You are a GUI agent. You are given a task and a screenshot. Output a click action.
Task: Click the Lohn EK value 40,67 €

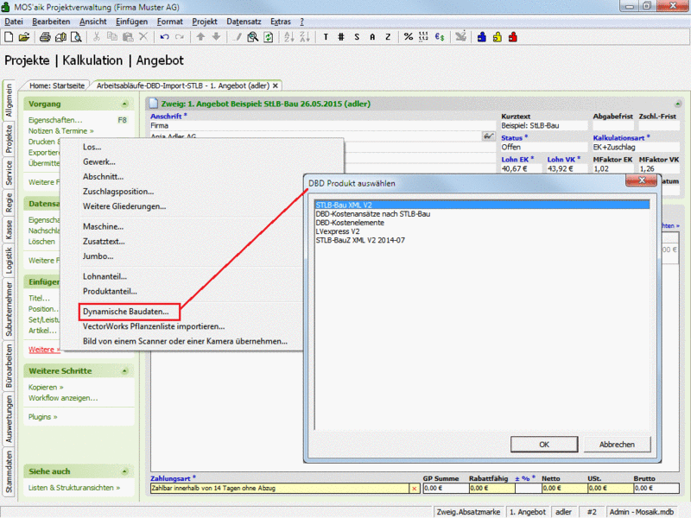(522, 168)
